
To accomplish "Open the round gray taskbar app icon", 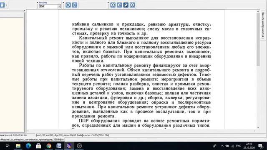I will (x=79, y=146).
